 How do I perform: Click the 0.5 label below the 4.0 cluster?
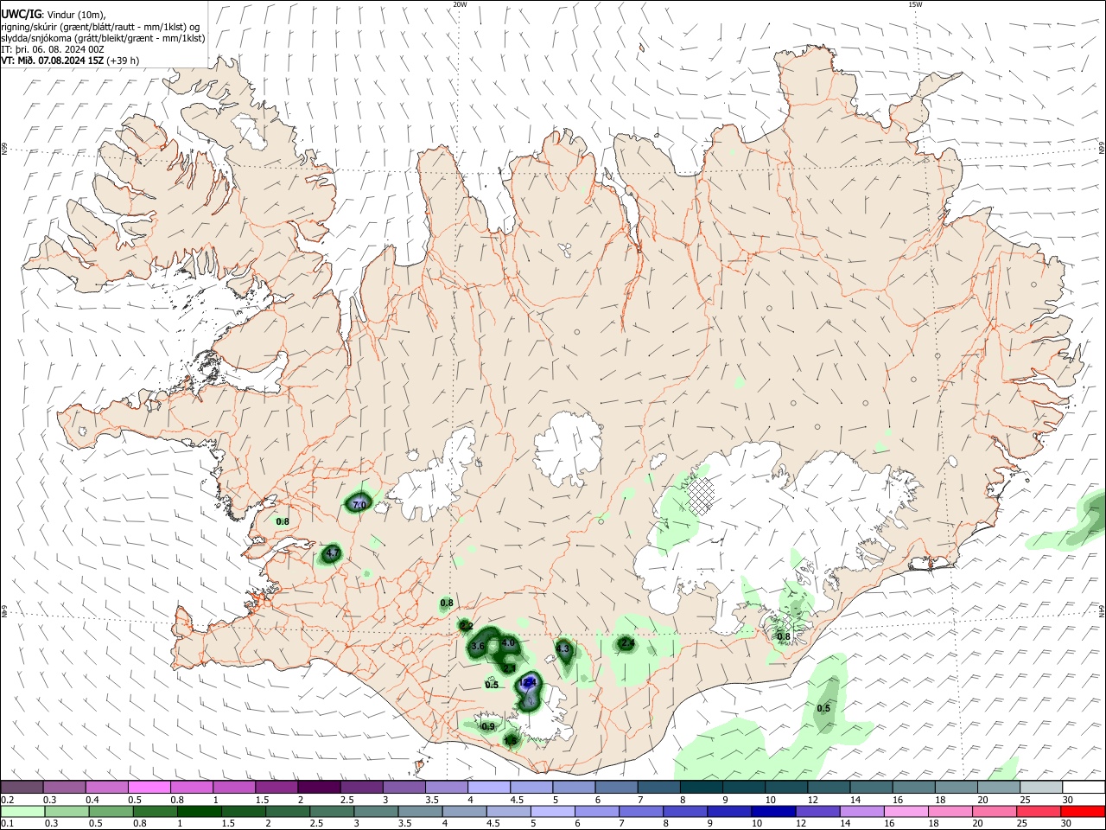tap(492, 685)
